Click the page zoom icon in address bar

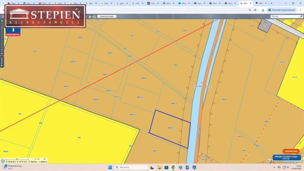tap(250, 10)
